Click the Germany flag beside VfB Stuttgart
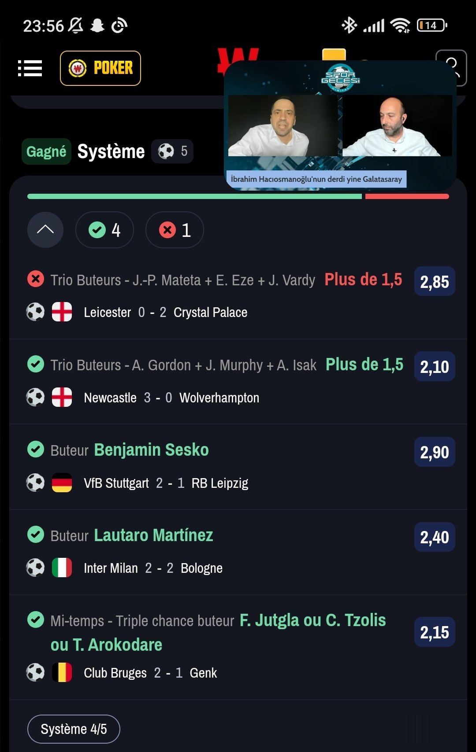Screen dimensions: 476x752 click(62, 483)
